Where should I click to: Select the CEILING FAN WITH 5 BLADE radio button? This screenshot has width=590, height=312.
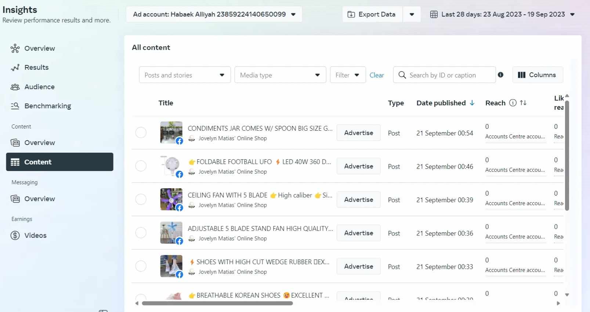(141, 199)
